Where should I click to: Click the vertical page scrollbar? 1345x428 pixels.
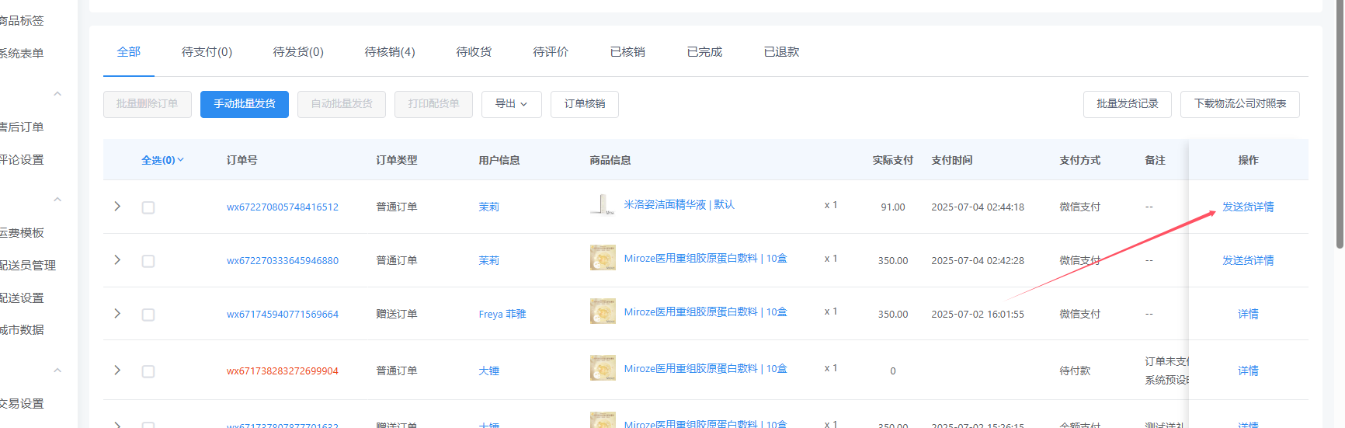click(1340, 124)
